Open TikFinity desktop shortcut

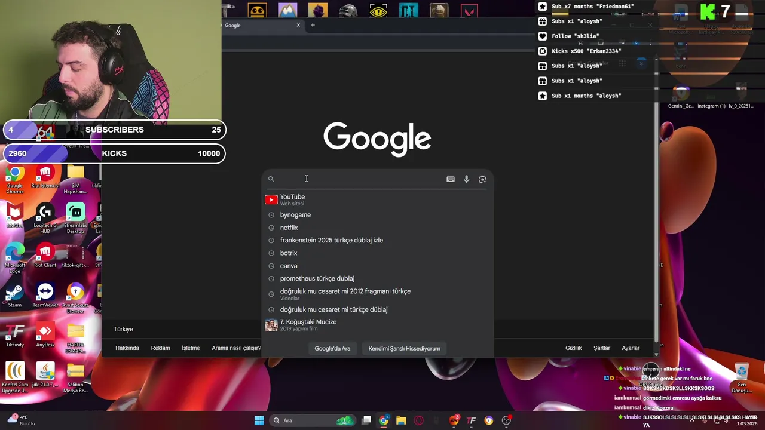click(15, 335)
